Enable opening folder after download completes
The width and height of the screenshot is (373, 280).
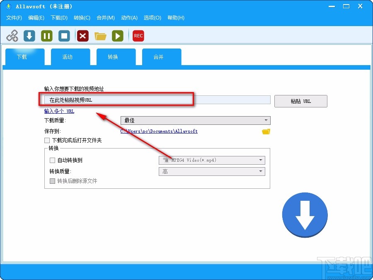tap(47, 140)
